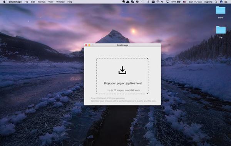The image size is (231, 146).
Task: Select the work folder on desktop
Action: click(x=220, y=12)
